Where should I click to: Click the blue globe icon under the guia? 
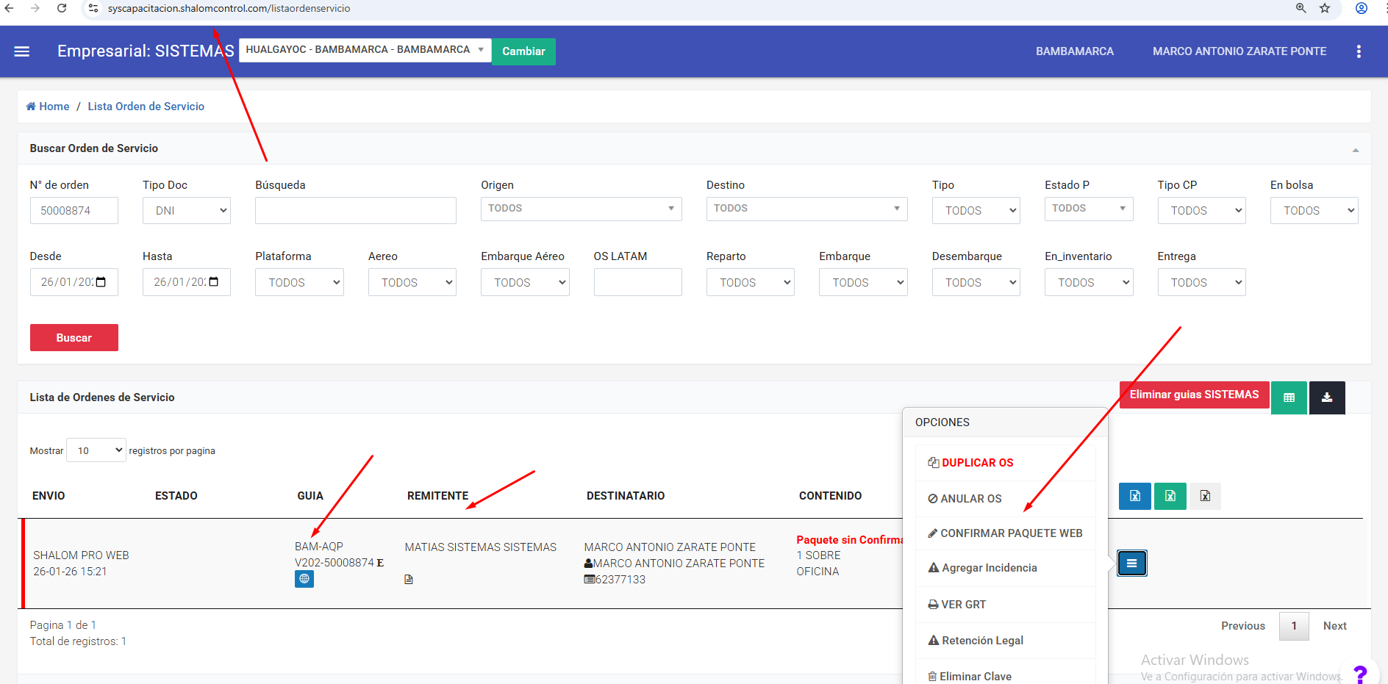point(304,579)
